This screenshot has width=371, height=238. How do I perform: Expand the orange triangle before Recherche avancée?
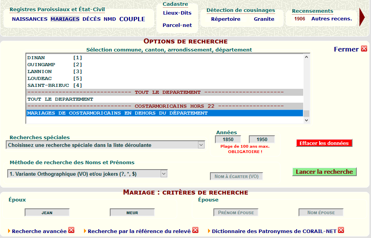9,231
